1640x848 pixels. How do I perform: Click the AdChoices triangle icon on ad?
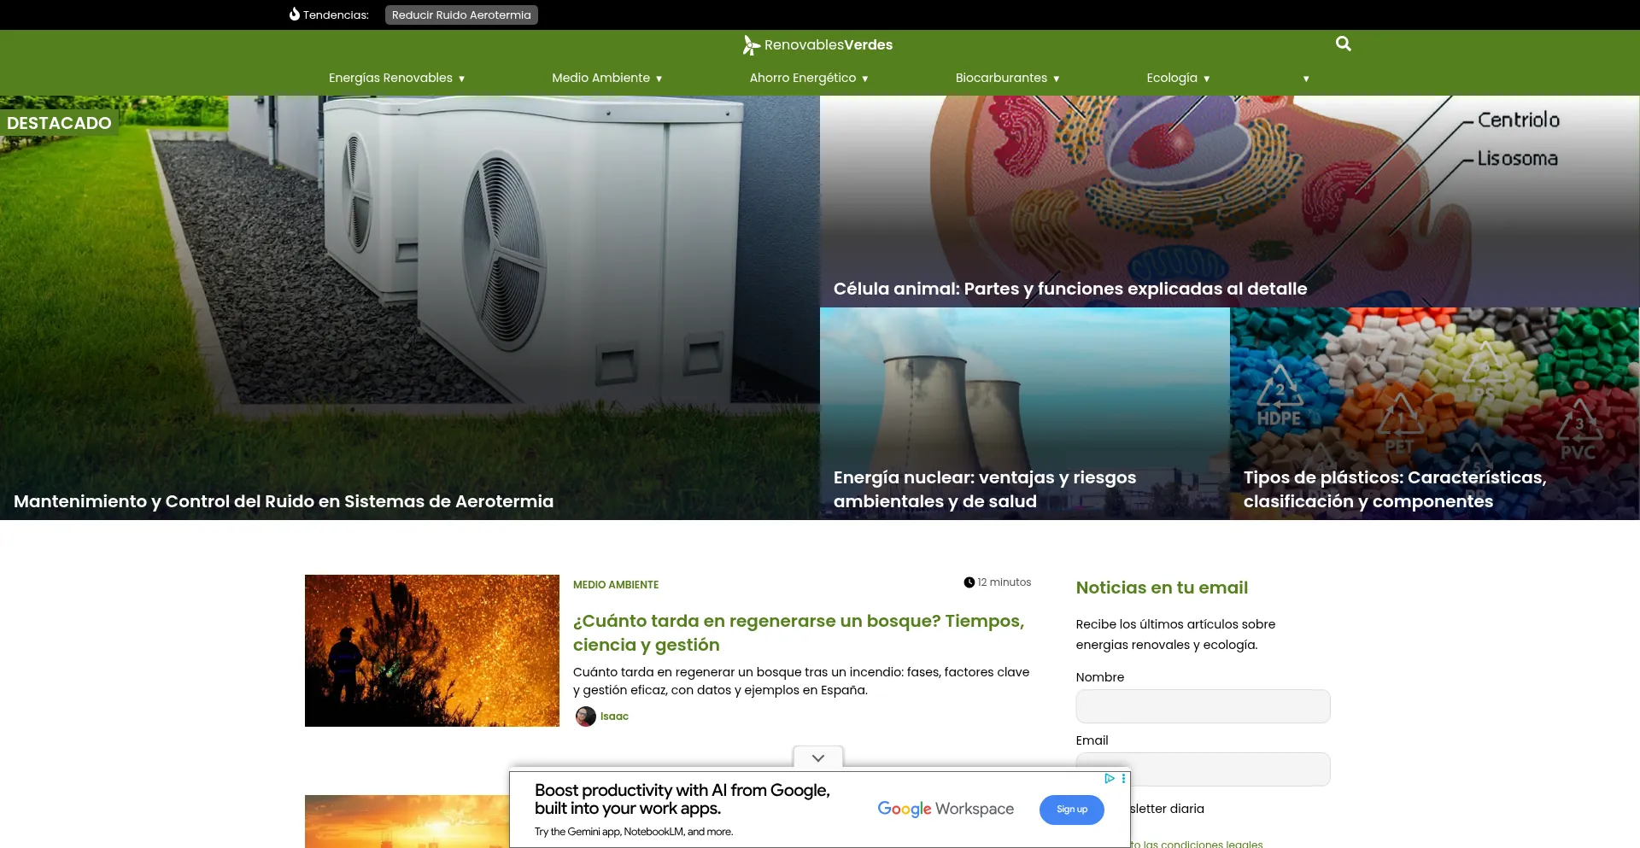[1109, 778]
